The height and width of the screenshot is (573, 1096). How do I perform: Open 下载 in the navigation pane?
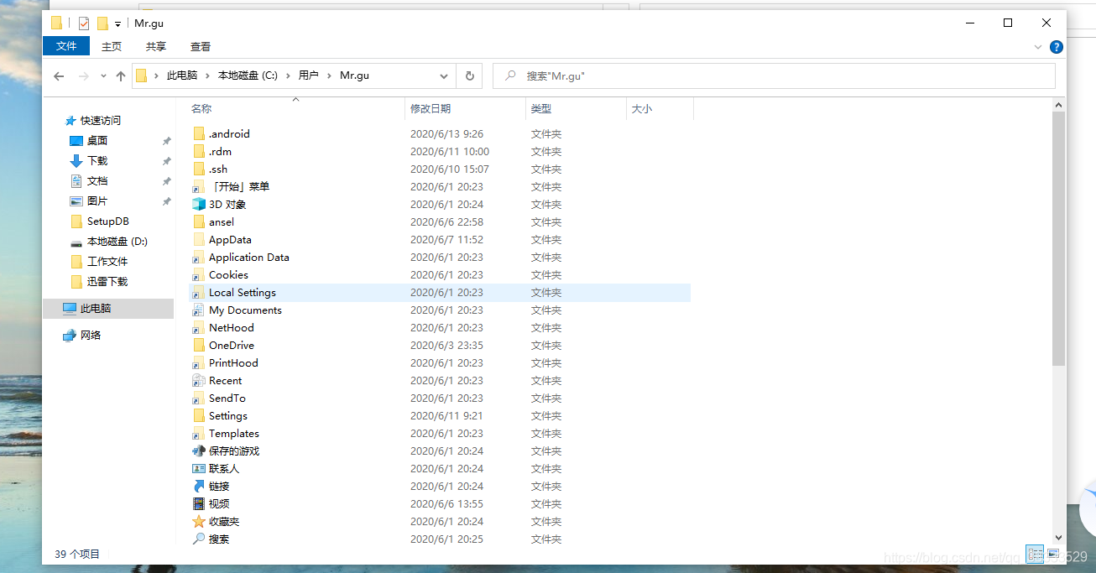coord(97,161)
